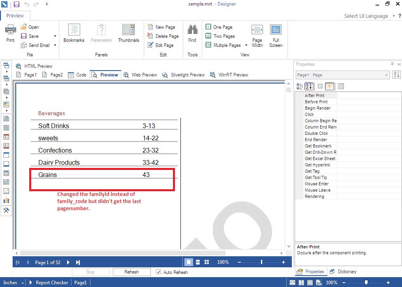Show categorized properties view
The width and height of the screenshot is (402, 287).
tap(299, 86)
